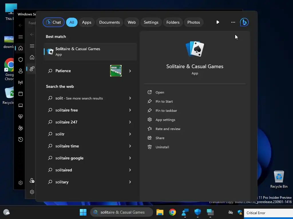293x219 pixels.
Task: Expand the 'solitaire 247' chevron
Action: pos(130,122)
